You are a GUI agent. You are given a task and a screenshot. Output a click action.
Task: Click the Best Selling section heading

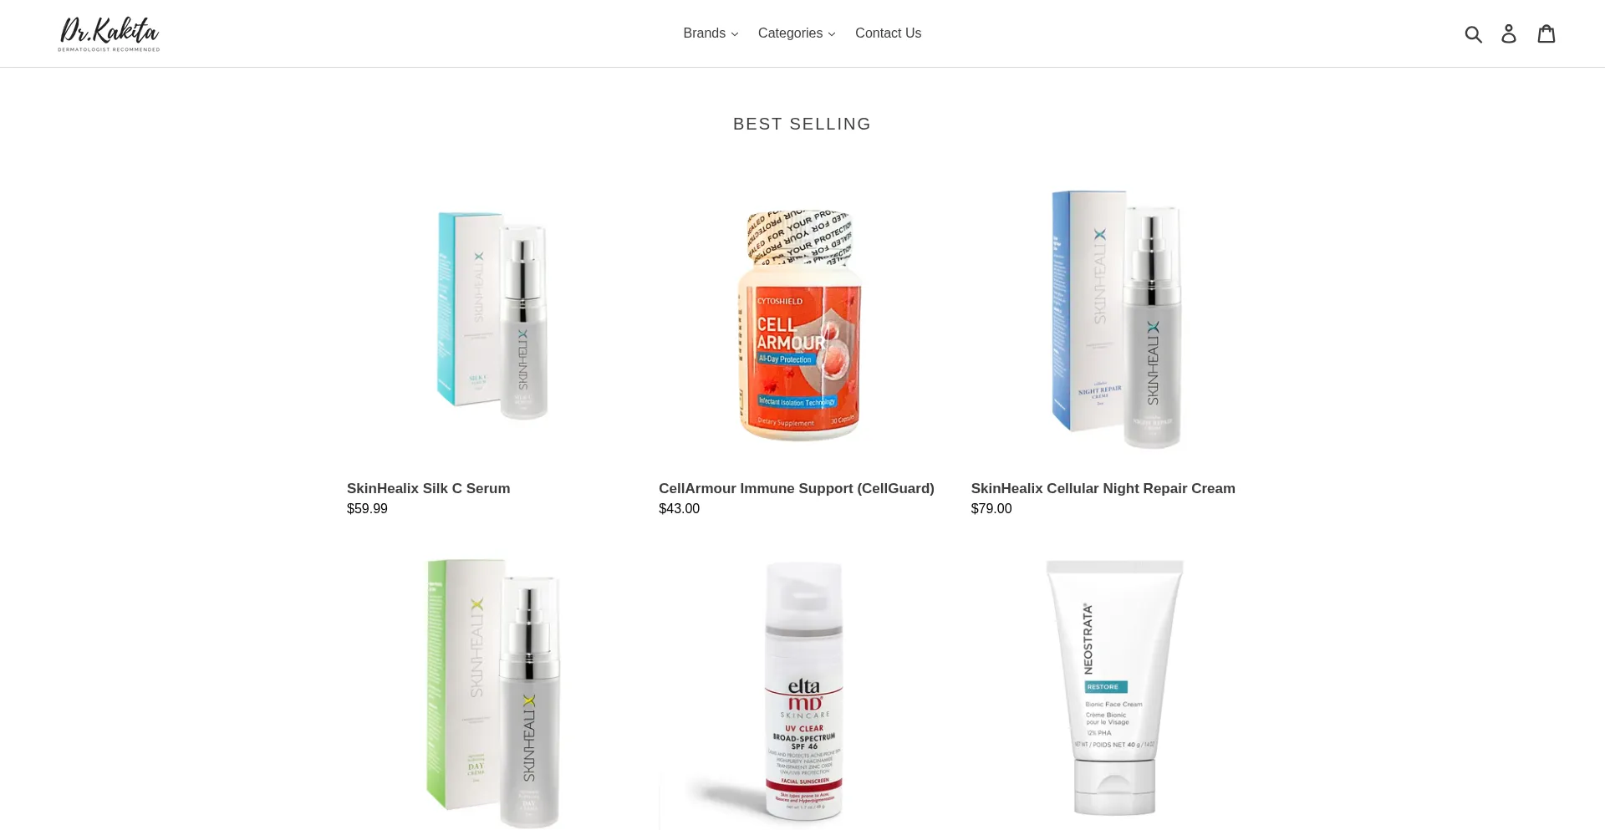click(802, 124)
